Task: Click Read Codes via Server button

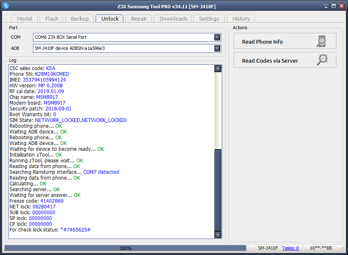Action: pos(285,60)
